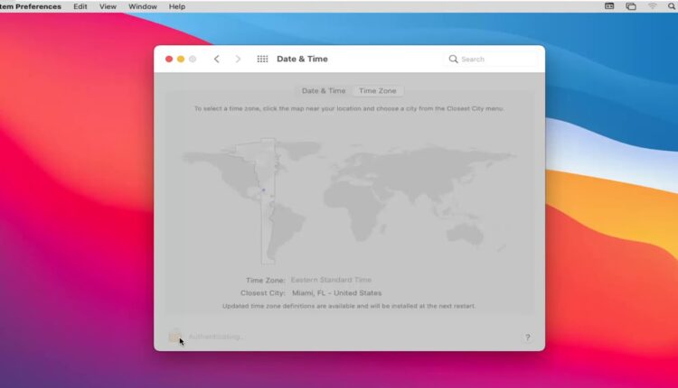Click the updated time zone definitions notice

(349, 306)
